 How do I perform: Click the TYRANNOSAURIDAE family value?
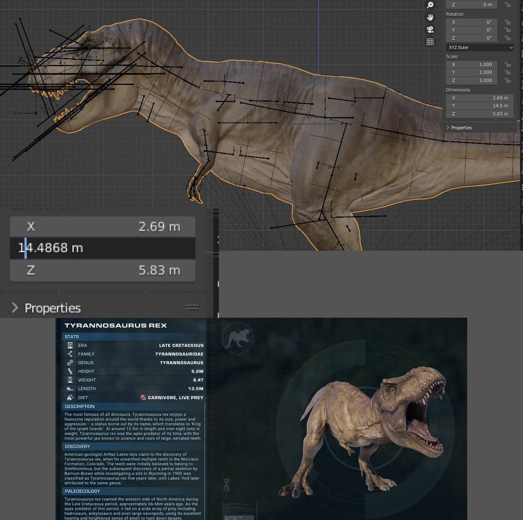pos(179,354)
